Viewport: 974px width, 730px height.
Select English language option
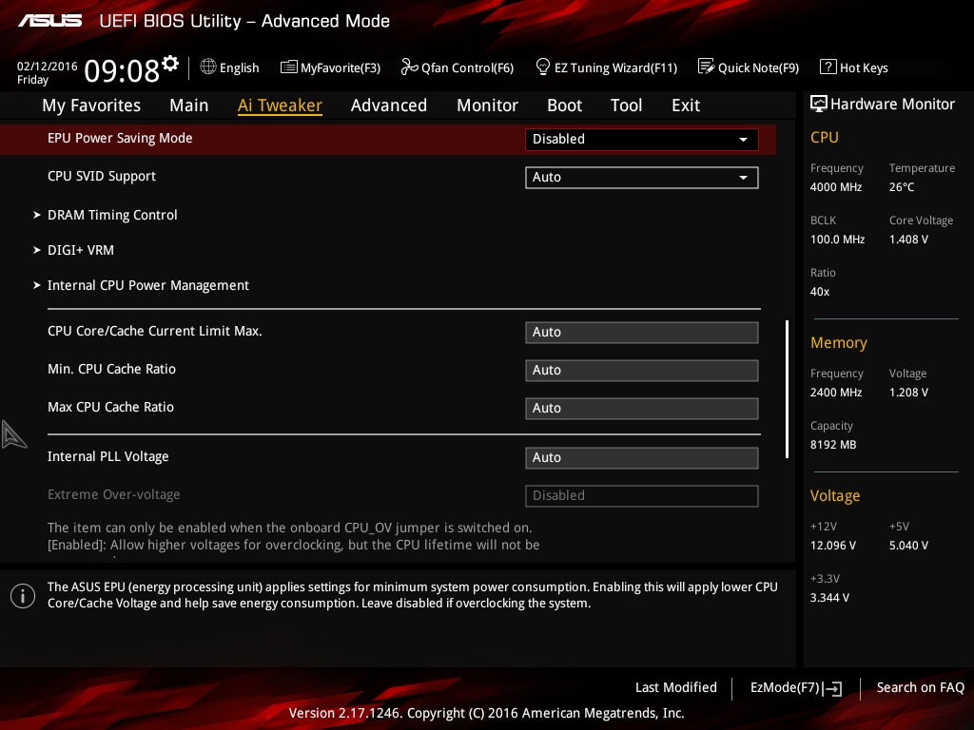(239, 67)
